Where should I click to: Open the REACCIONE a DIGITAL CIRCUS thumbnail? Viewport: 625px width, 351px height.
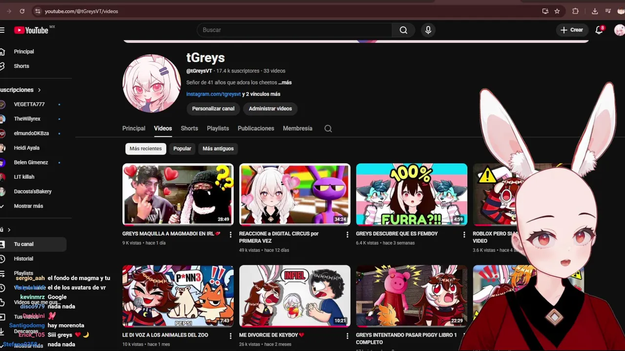point(294,195)
